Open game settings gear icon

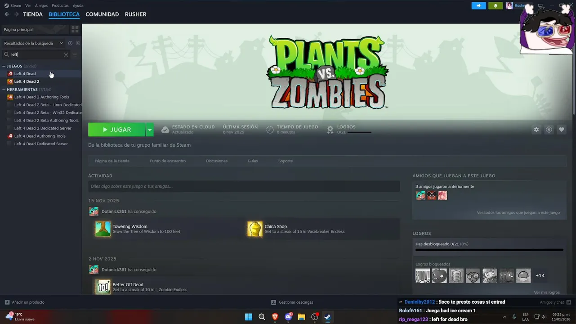(536, 130)
